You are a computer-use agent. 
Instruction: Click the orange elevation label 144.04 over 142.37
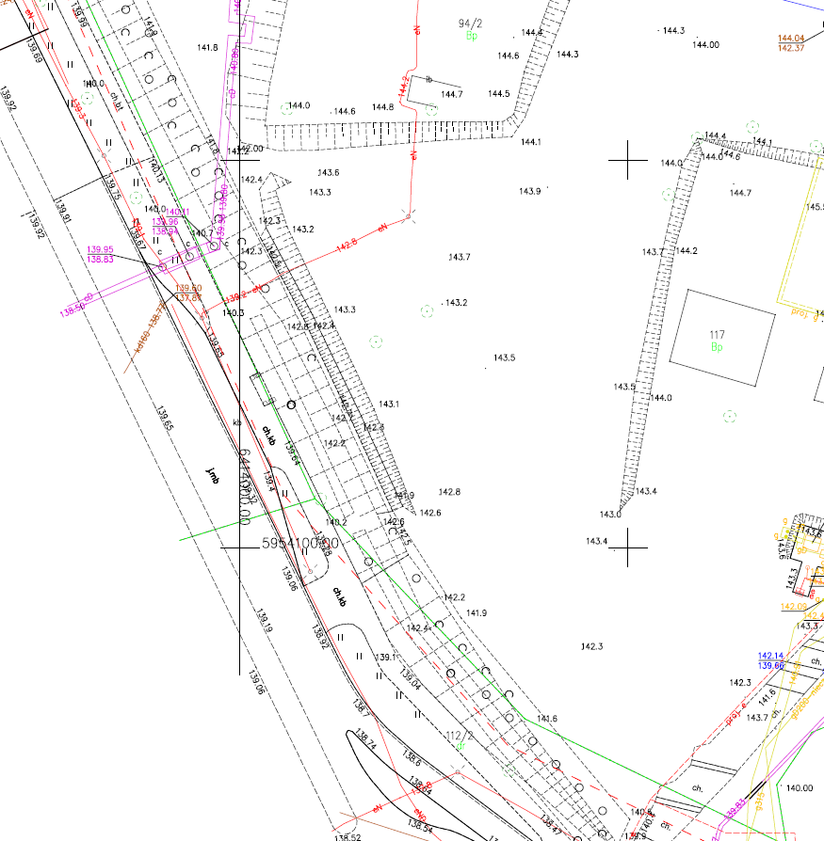pyautogui.click(x=791, y=43)
